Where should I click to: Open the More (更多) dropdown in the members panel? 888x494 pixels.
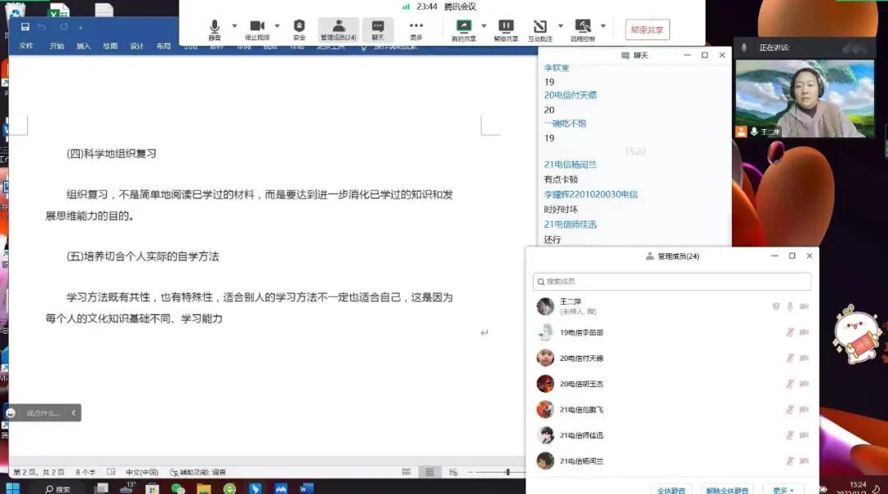[x=784, y=490]
